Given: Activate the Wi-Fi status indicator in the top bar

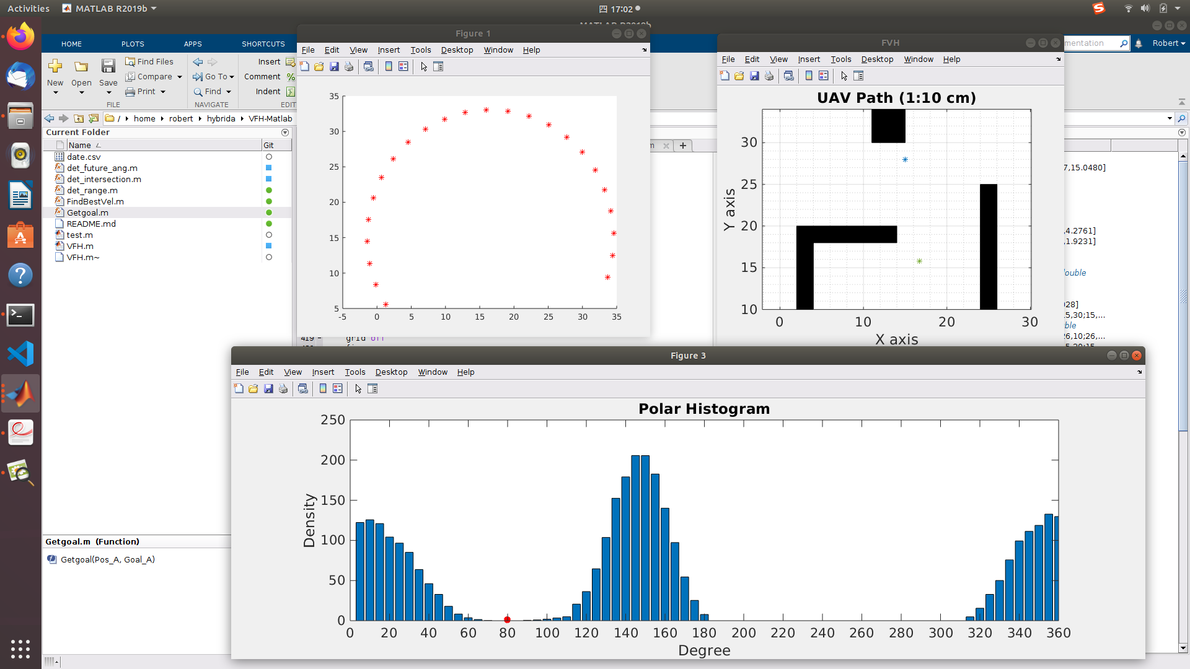Looking at the screenshot, I should [x=1128, y=9].
